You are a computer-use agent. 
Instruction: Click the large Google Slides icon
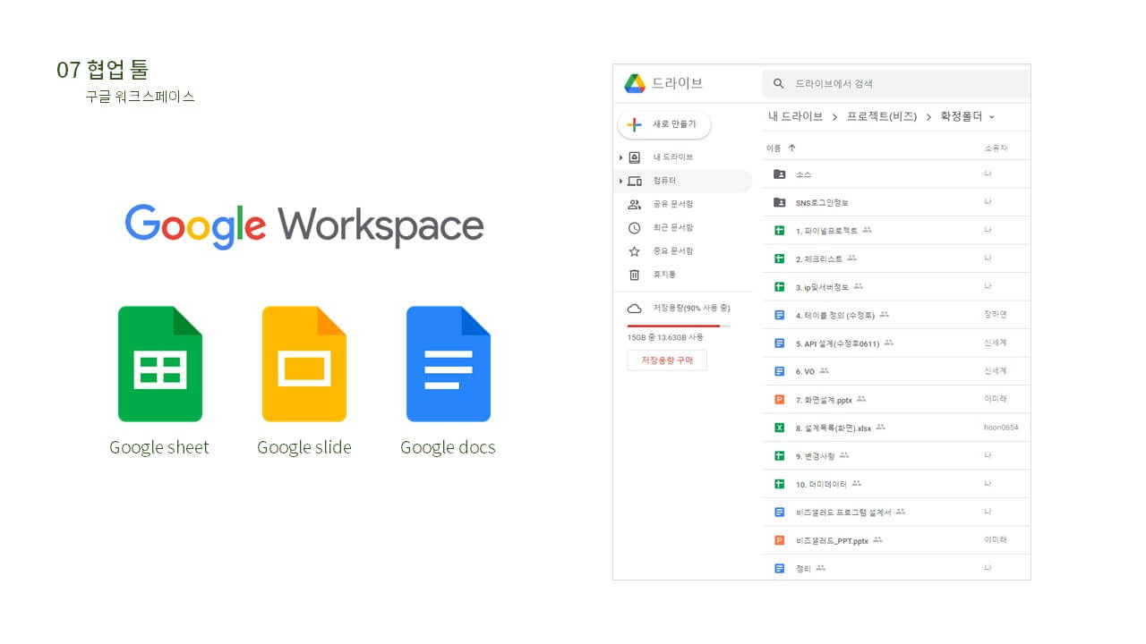click(x=304, y=363)
